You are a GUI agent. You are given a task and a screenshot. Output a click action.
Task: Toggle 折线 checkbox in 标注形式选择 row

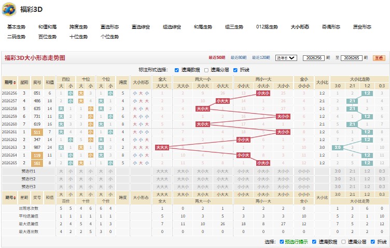(235, 70)
